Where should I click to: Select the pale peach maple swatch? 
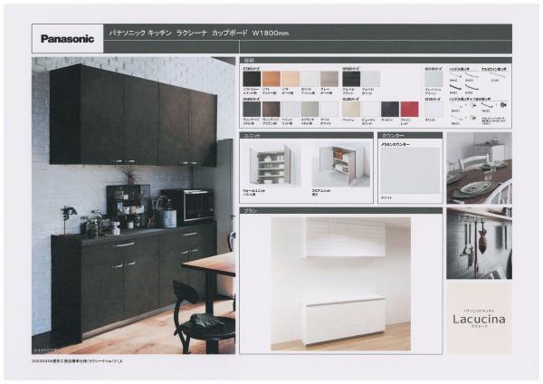pos(291,79)
